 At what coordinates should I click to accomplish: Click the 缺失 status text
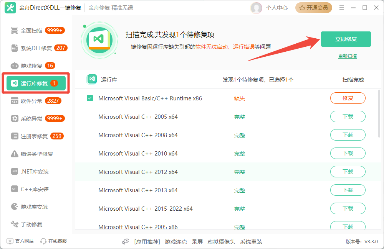pyautogui.click(x=240, y=98)
